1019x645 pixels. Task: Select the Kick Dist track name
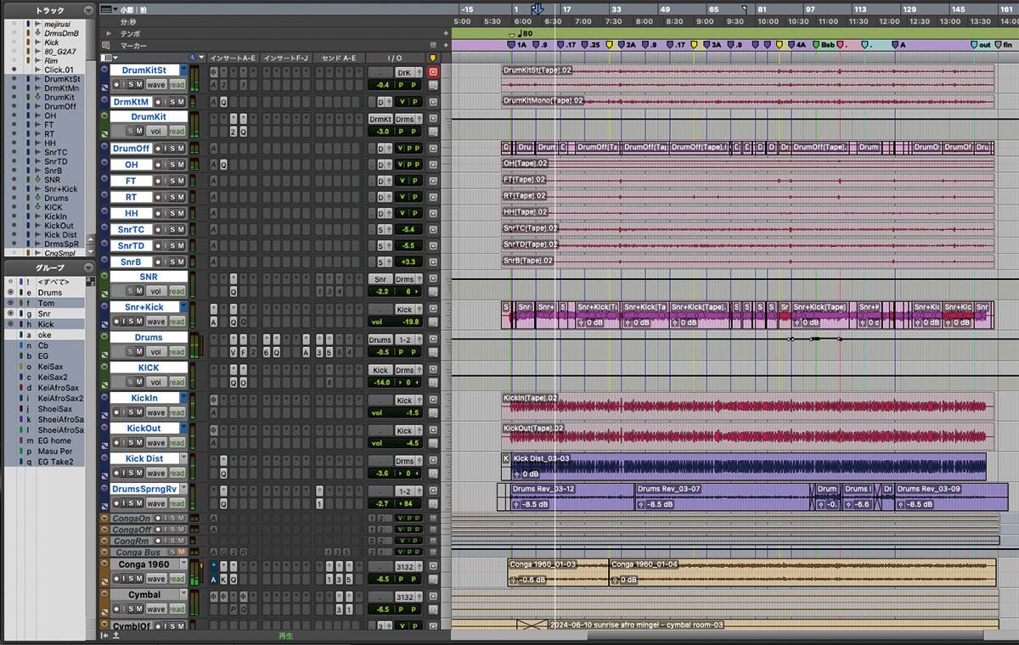(x=144, y=458)
